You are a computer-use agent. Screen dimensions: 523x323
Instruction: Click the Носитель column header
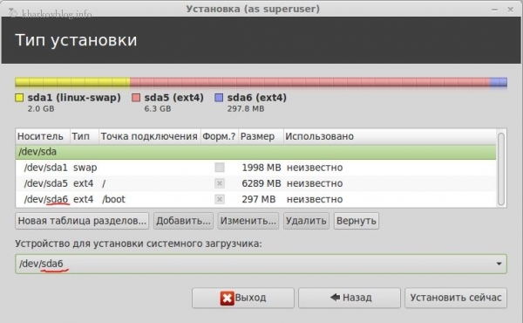point(43,136)
